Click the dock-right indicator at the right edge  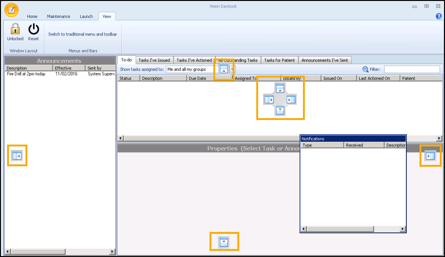(x=430, y=156)
